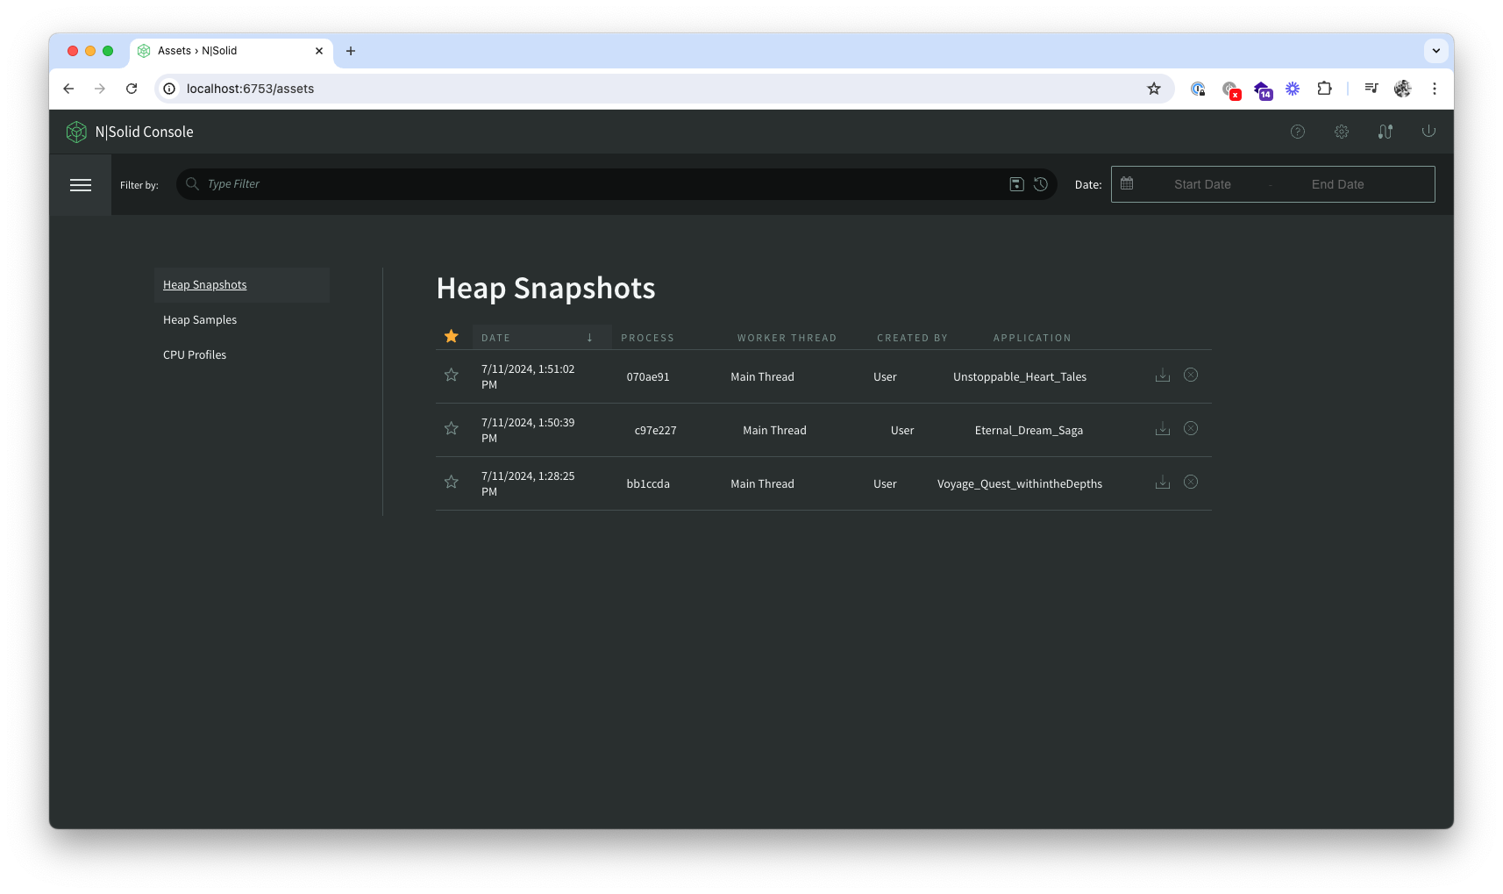Click process ID bb1ccda
The width and height of the screenshot is (1503, 894).
coord(648,484)
